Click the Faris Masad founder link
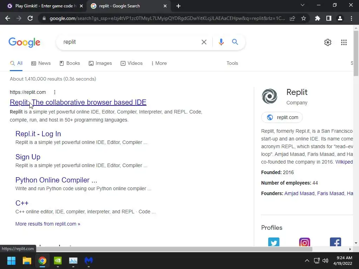359x269 pixels. coord(331,193)
